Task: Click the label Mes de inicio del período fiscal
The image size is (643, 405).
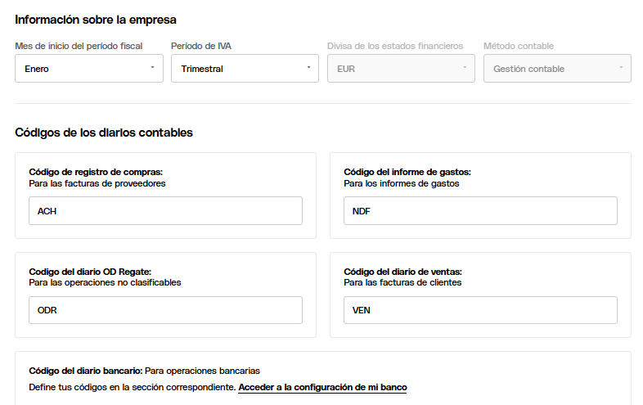Action: pyautogui.click(x=79, y=46)
